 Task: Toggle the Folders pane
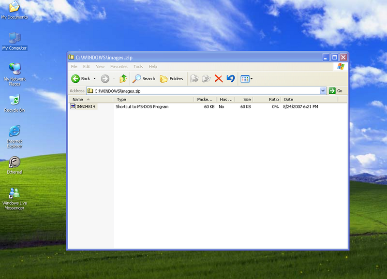coord(172,79)
